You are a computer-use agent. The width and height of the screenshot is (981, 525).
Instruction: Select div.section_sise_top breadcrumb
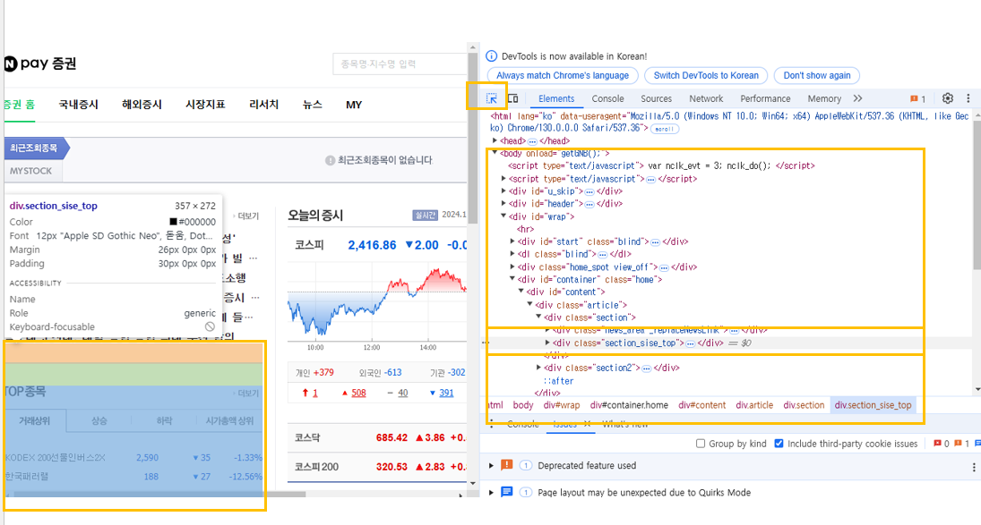873,405
